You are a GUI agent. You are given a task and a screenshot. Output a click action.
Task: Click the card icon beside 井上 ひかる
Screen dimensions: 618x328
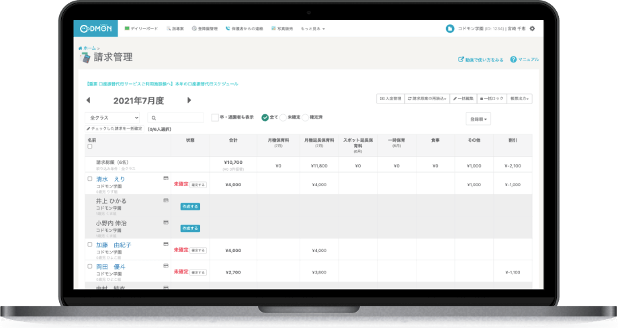coord(165,200)
